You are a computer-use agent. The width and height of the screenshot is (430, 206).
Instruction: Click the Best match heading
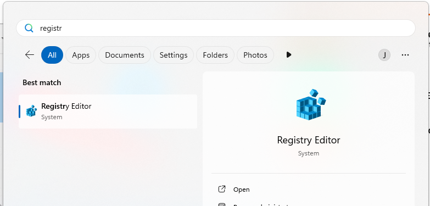click(42, 82)
